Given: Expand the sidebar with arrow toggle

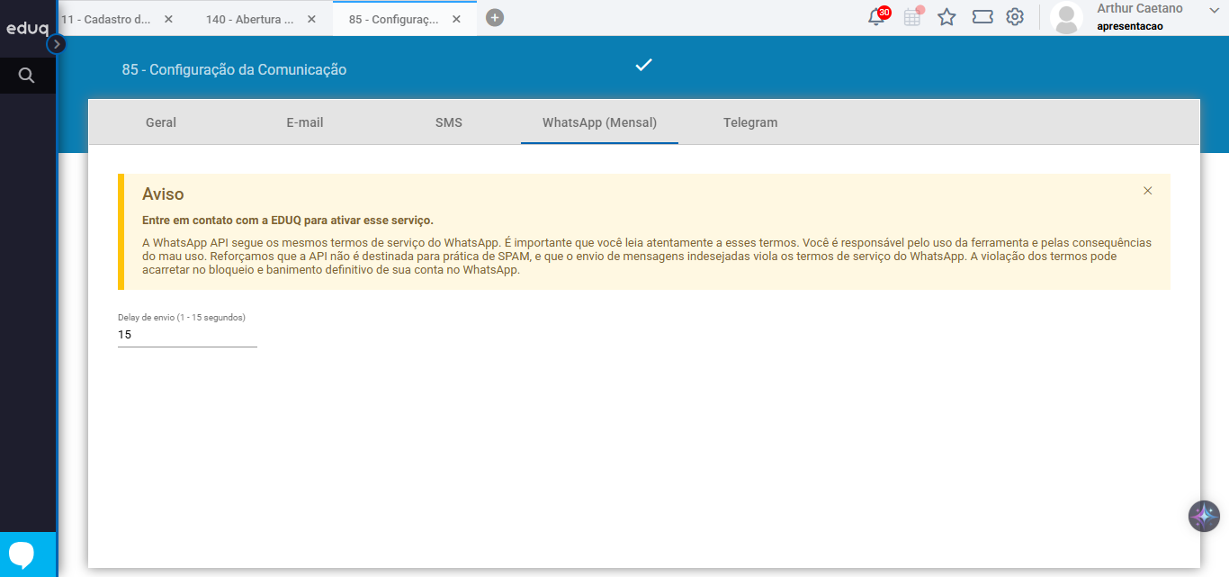Looking at the screenshot, I should click(x=57, y=43).
